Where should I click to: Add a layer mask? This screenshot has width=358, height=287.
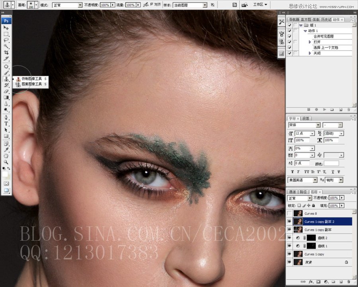(x=318, y=282)
